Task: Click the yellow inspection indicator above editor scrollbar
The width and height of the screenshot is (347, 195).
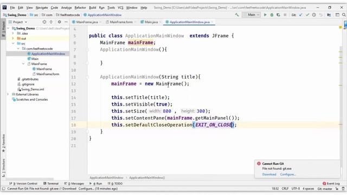Action: pyautogui.click(x=340, y=27)
